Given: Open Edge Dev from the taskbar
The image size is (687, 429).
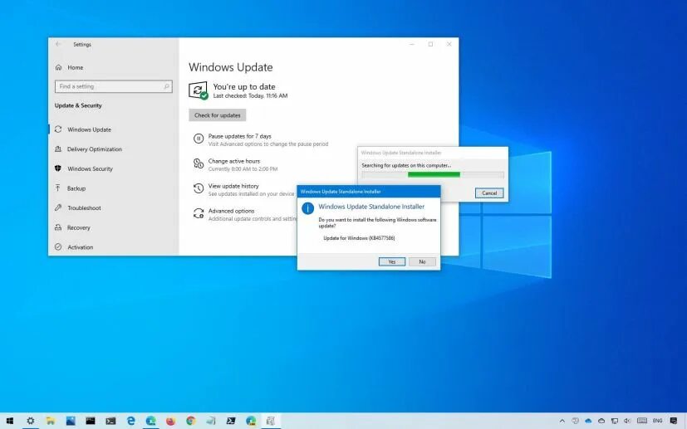Looking at the screenshot, I should [251, 421].
